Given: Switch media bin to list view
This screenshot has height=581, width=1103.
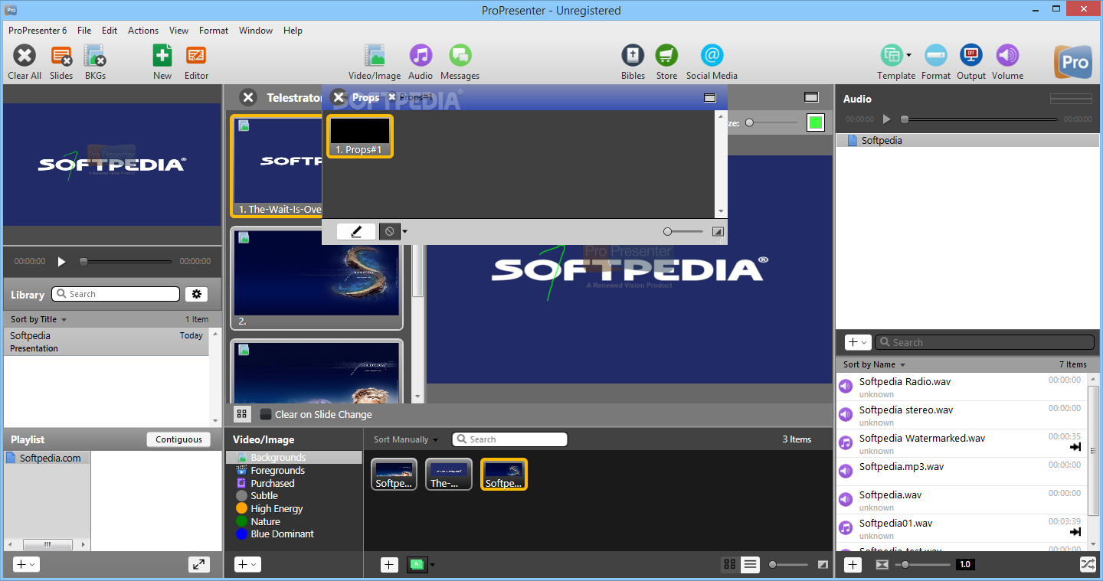Looking at the screenshot, I should click(x=751, y=564).
